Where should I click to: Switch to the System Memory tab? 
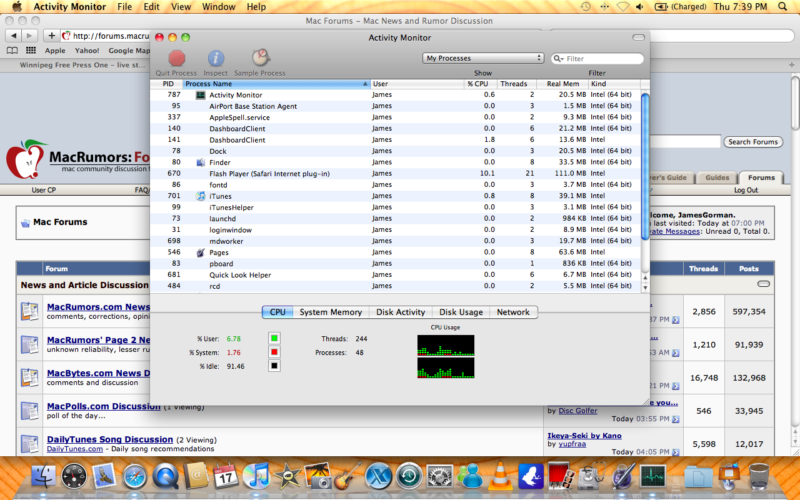tap(331, 312)
